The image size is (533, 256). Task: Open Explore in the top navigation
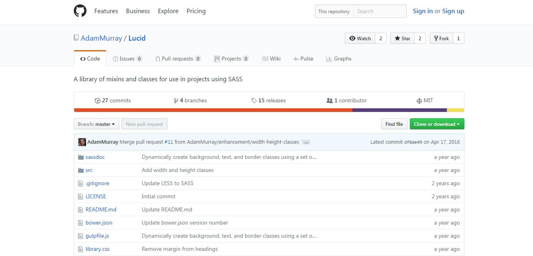(x=168, y=11)
